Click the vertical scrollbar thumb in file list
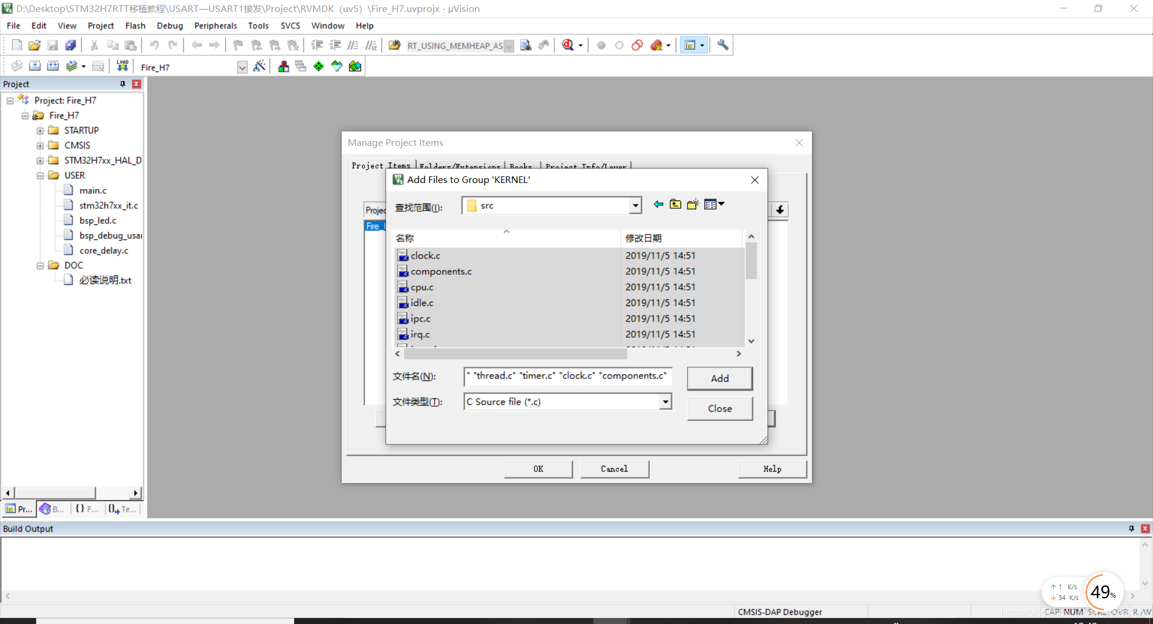 click(751, 260)
